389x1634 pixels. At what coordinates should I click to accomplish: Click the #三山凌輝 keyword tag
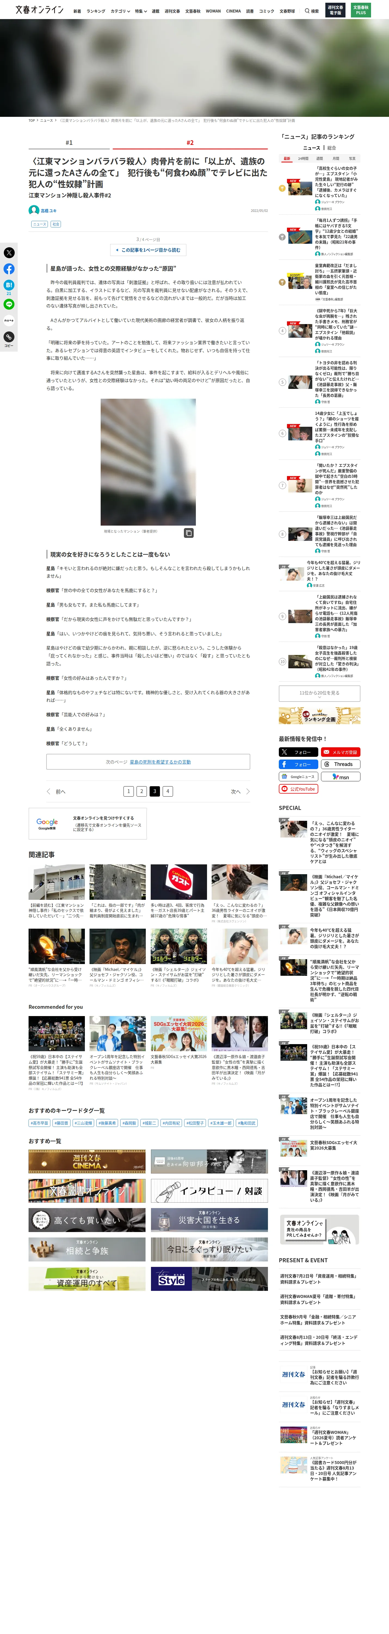(84, 1123)
